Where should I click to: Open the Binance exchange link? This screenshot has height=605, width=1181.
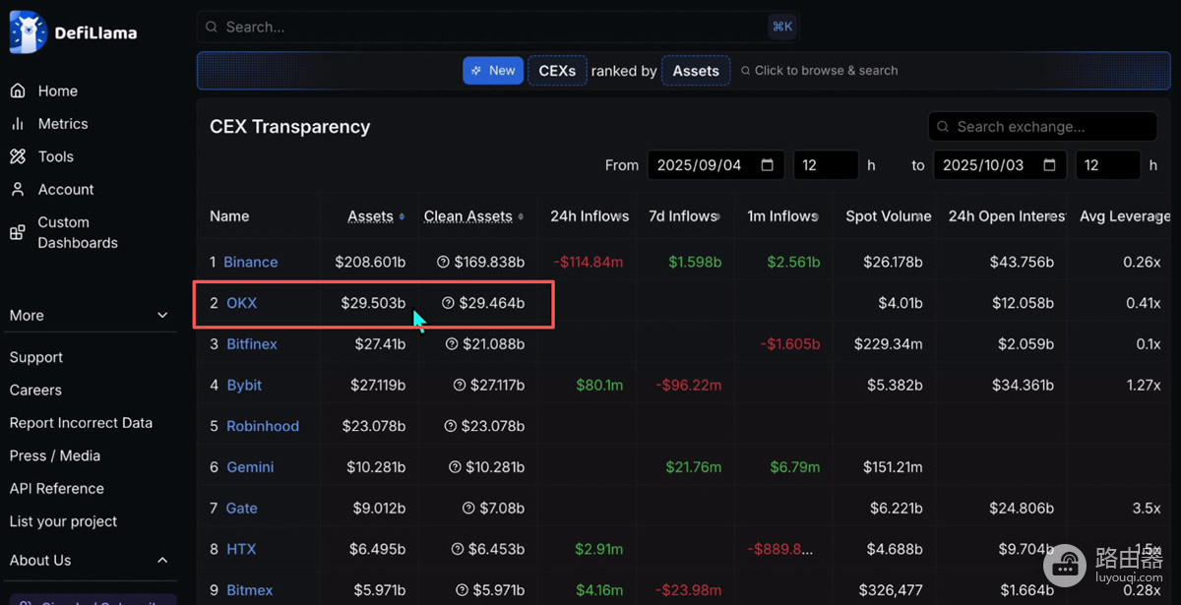coord(251,262)
